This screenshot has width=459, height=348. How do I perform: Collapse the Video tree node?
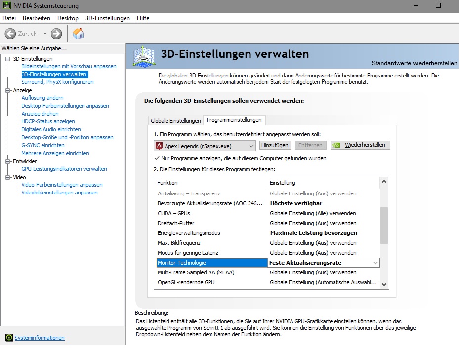point(7,177)
